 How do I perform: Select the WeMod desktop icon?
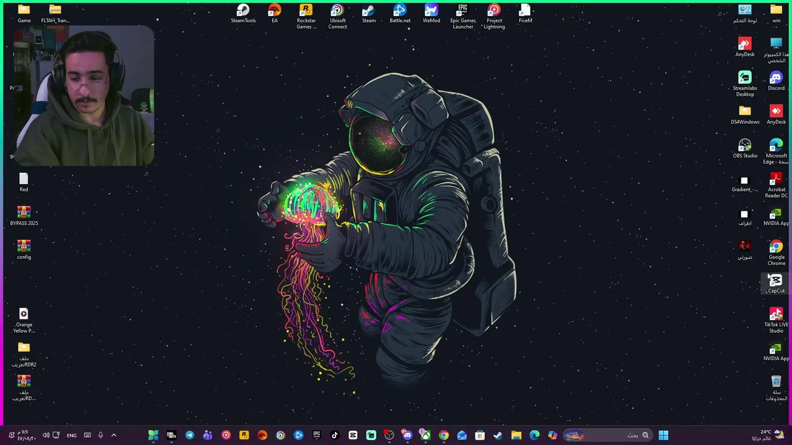(431, 14)
